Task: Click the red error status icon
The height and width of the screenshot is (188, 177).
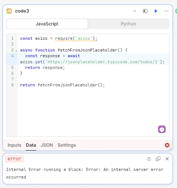Action: click(x=167, y=145)
